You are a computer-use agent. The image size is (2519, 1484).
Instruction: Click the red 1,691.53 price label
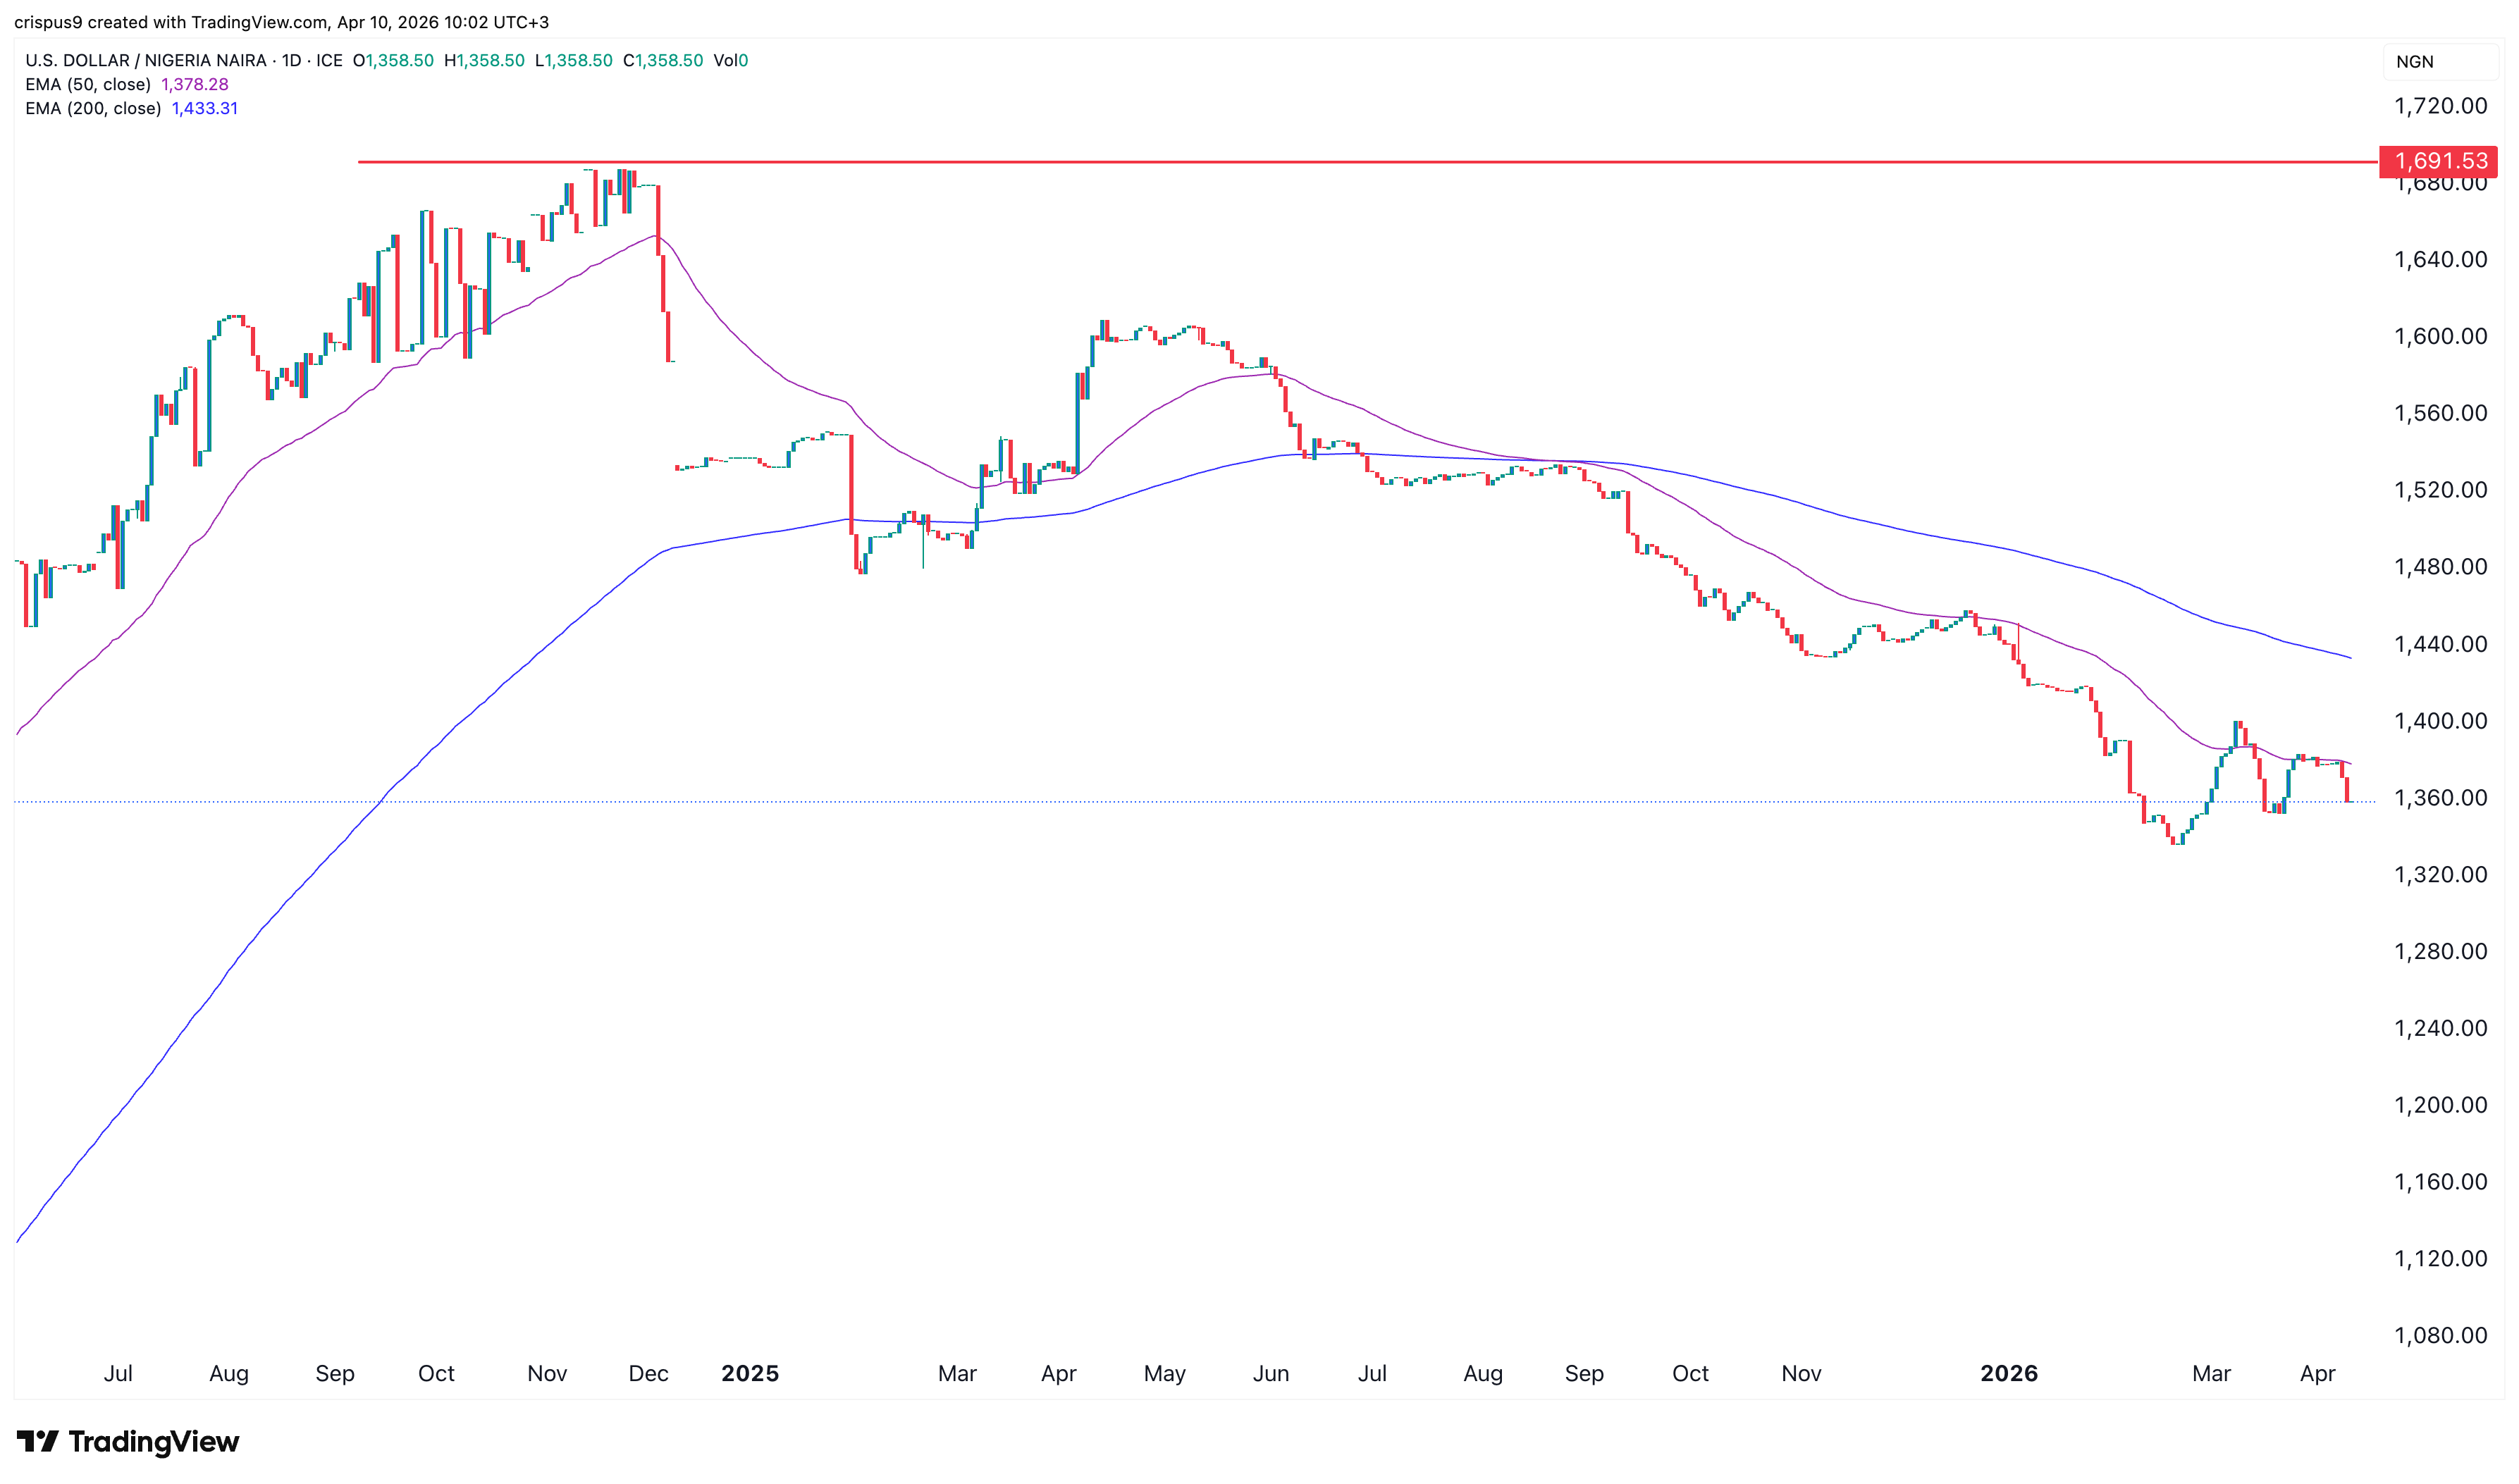coord(2438,161)
